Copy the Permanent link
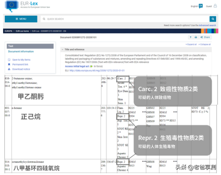Screen dimensions: 221x175 pyautogui.click(x=20, y=65)
